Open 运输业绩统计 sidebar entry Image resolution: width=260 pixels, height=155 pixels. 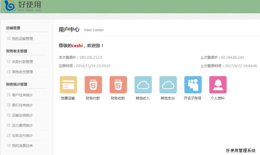tap(22, 115)
